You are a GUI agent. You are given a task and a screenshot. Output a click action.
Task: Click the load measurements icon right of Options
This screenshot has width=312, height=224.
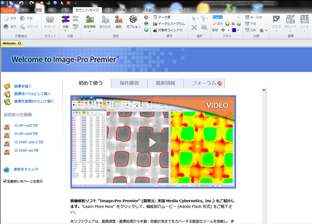click(146, 17)
